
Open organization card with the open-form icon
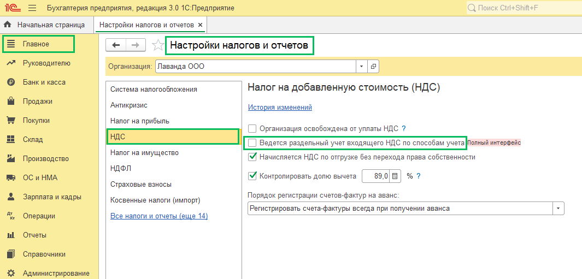[373, 67]
